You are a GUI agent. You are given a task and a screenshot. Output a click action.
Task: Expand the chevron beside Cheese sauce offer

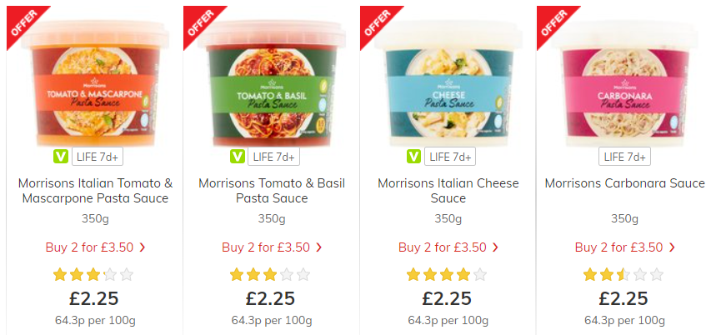(495, 247)
